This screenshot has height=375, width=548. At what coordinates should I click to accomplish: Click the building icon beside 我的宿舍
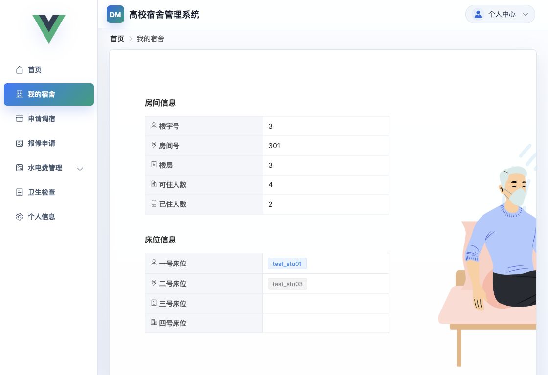pyautogui.click(x=20, y=94)
